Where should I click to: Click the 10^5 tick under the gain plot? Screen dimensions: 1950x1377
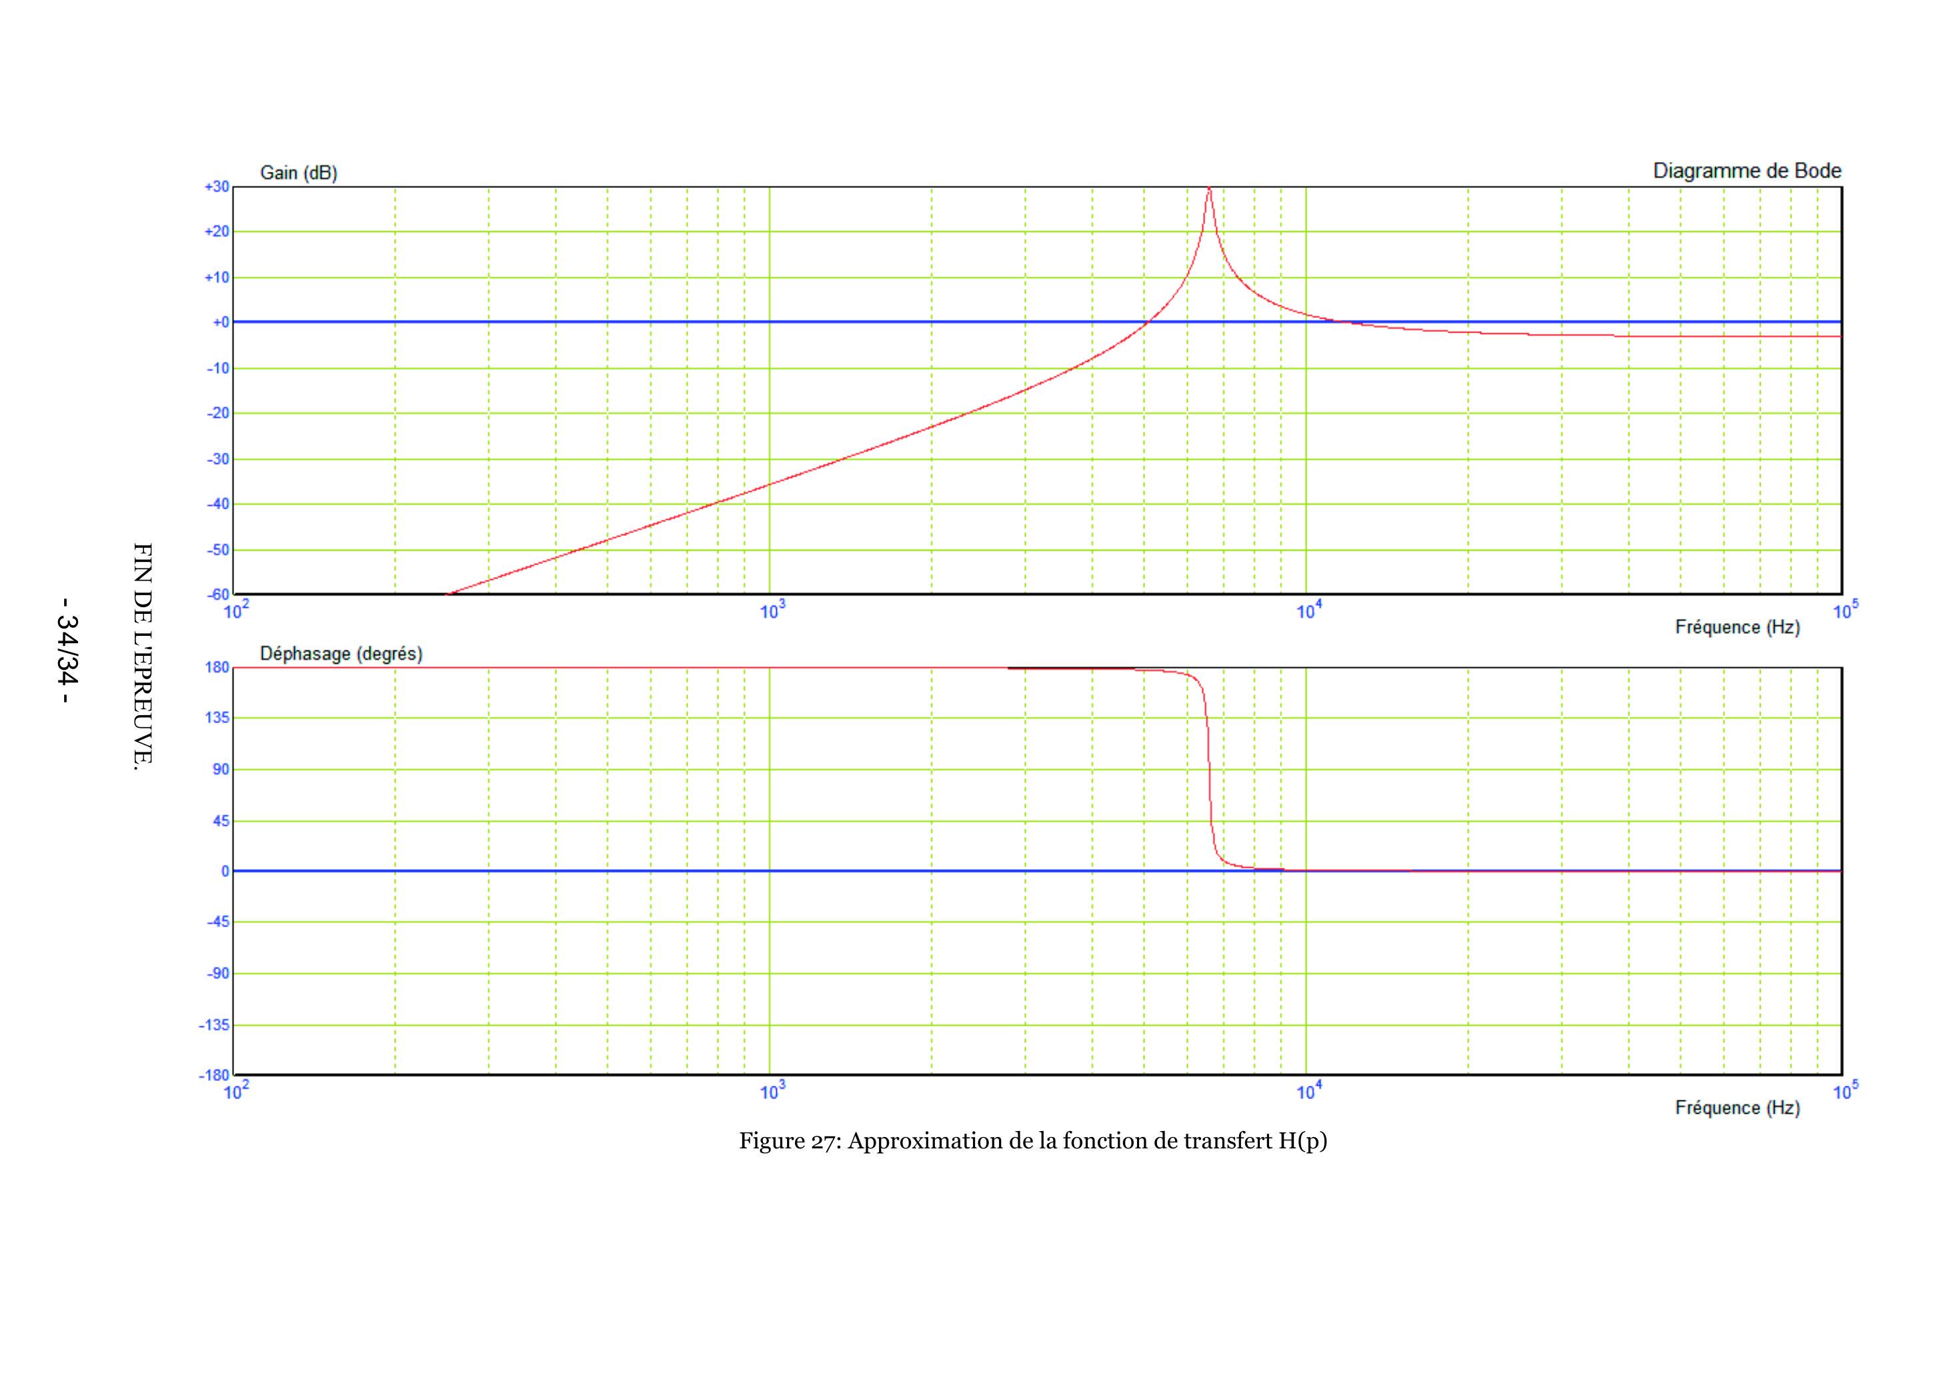pos(1845,611)
